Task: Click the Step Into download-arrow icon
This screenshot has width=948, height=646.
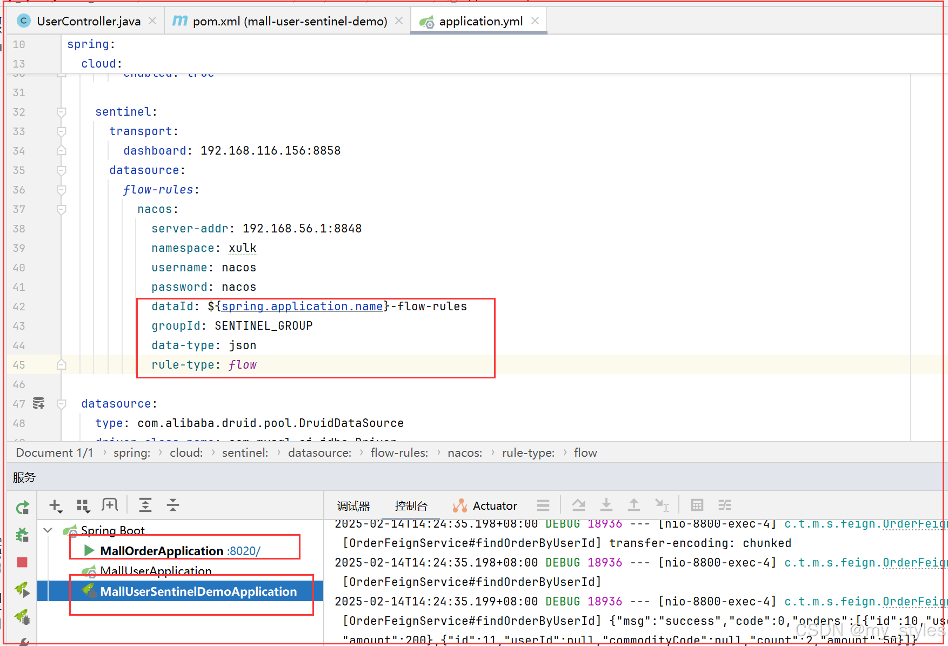Action: click(x=606, y=505)
